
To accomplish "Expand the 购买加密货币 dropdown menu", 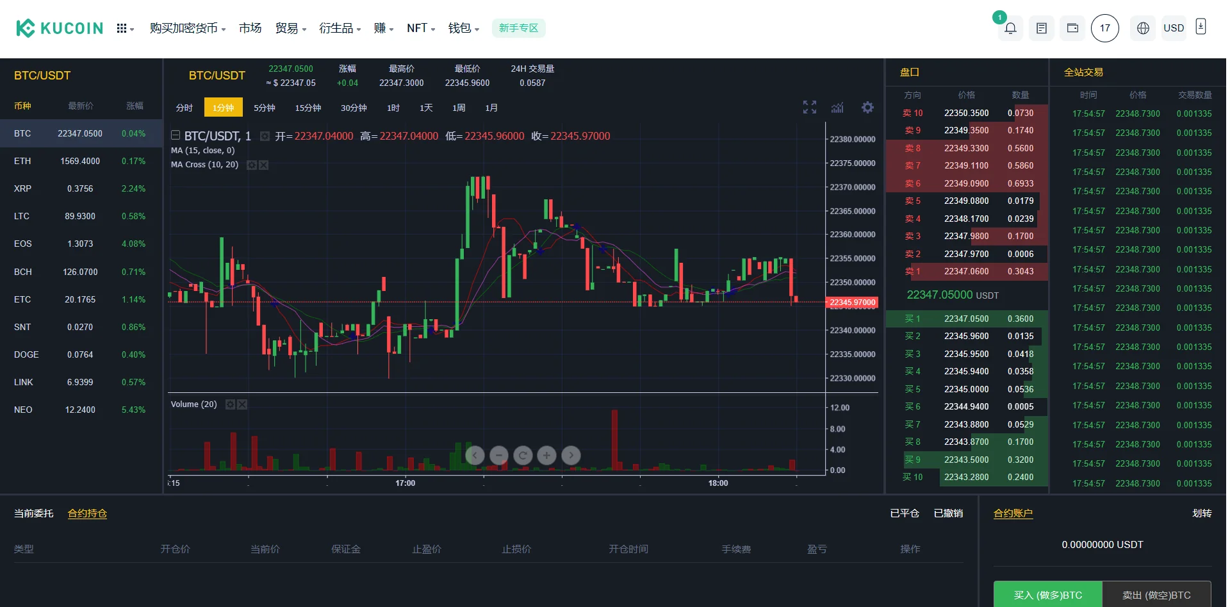I will 187,28.
